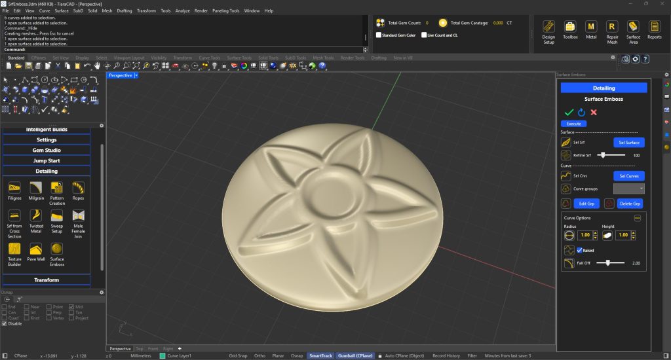Screen dimensions: 671x360
Task: Enable the Standard Gem Color checkbox
Action: pos(379,35)
